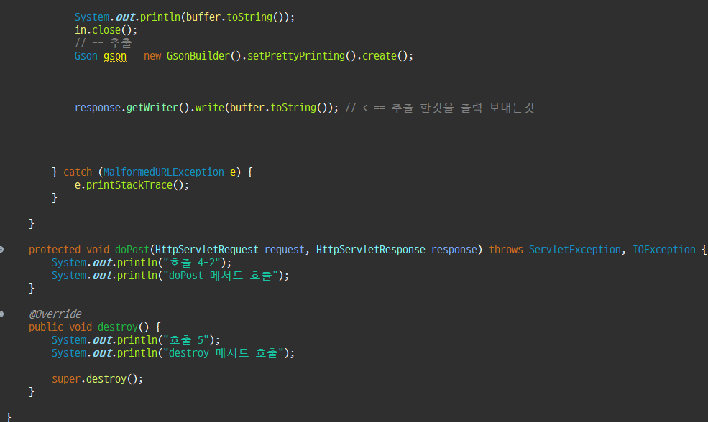
Task: Click the GsonBuilder constructor name
Action: [198, 56]
